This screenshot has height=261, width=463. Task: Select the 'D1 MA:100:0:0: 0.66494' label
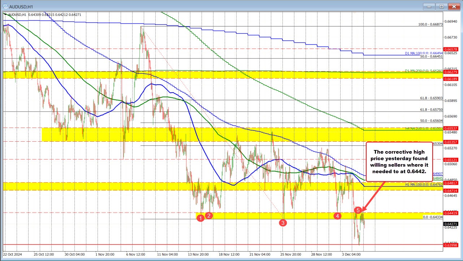(424, 53)
